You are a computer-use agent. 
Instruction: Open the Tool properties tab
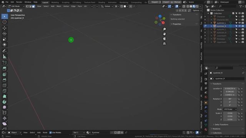[x=206, y=74]
